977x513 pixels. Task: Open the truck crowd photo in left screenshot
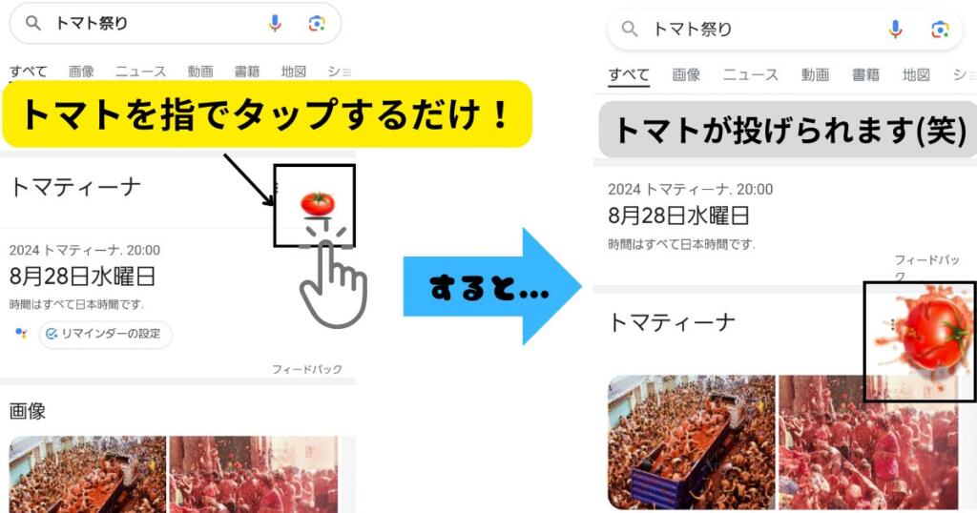[87, 475]
